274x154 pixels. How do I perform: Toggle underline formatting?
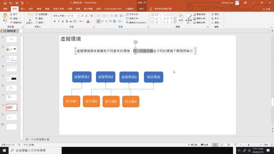click(x=63, y=21)
